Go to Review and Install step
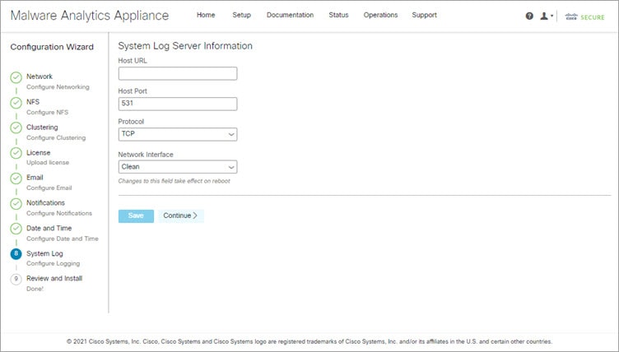 [54, 278]
